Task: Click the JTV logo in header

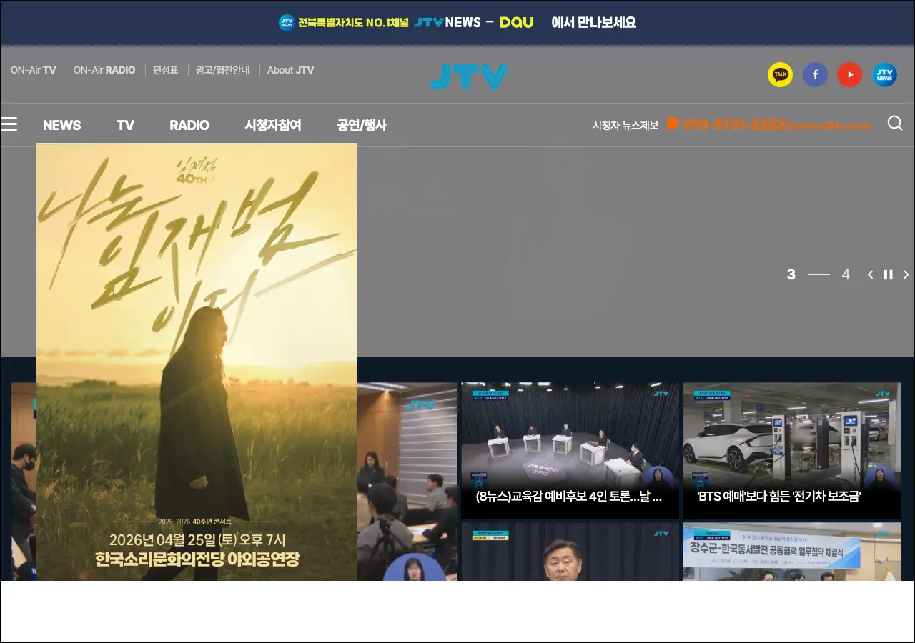Action: (468, 76)
